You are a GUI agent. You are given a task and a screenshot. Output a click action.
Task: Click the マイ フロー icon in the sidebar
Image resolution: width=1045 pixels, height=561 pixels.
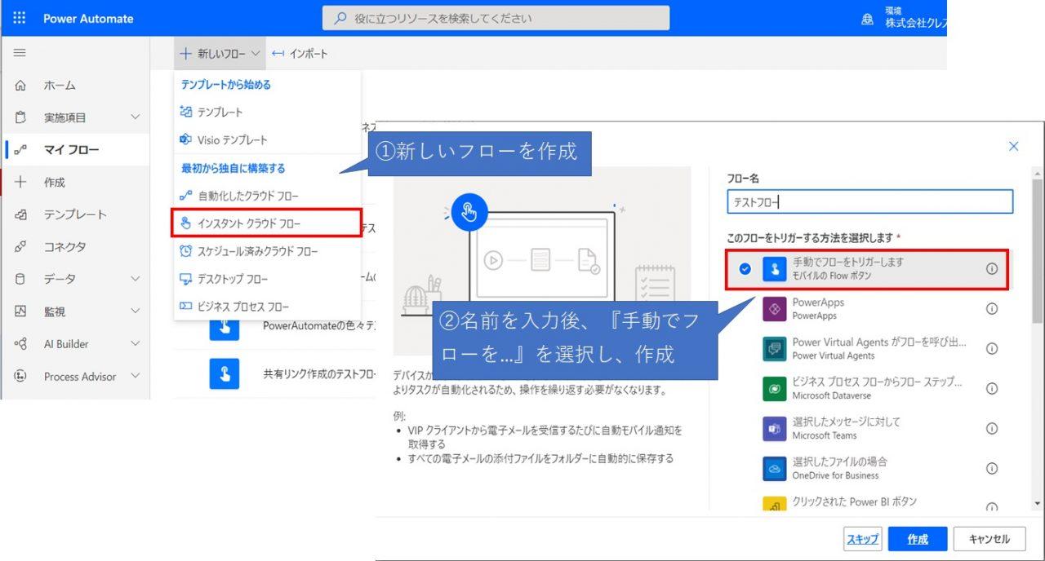point(21,150)
